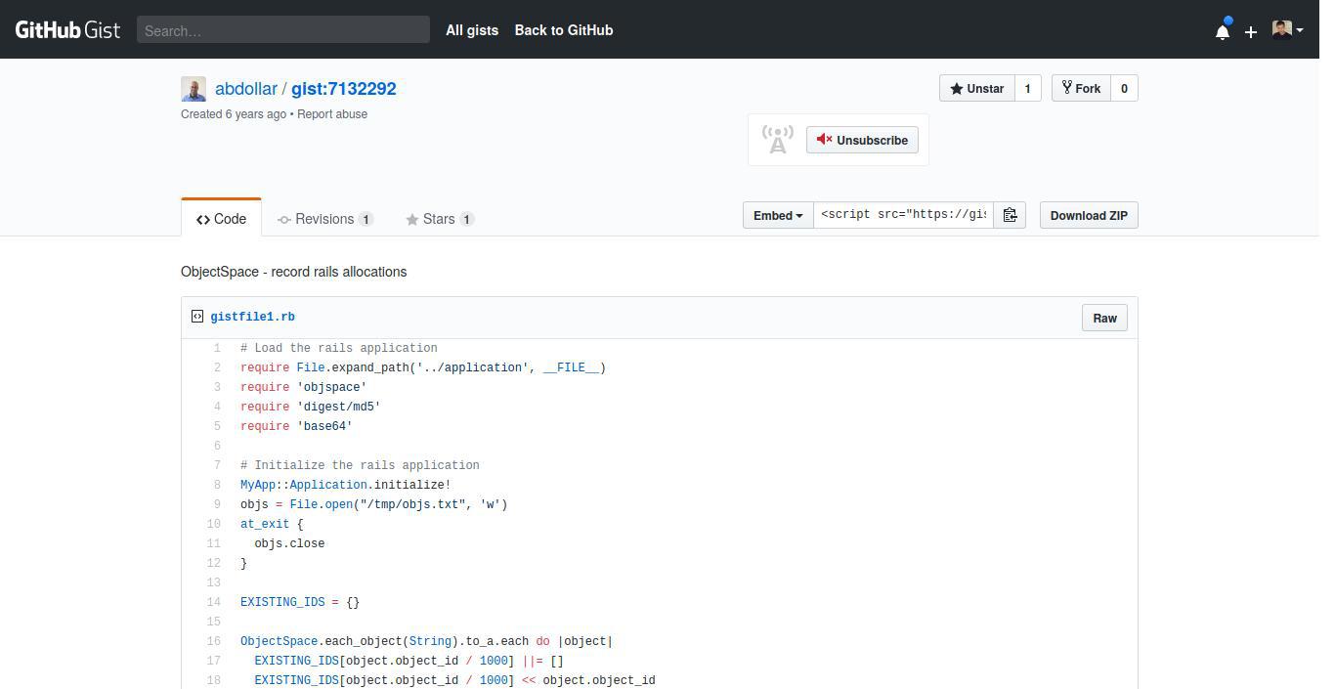View the fork count of 0

[x=1124, y=88]
